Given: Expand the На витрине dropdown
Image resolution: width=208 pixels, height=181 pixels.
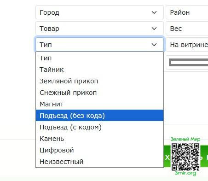Looking at the screenshot, I should pyautogui.click(x=187, y=45).
